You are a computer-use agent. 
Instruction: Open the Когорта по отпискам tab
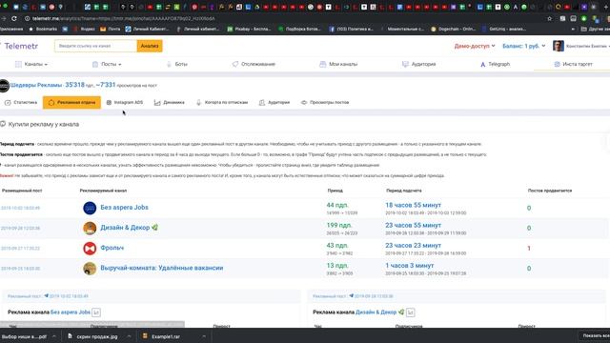click(x=222, y=102)
